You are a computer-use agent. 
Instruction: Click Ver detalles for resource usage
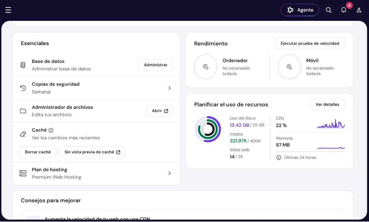[327, 105]
